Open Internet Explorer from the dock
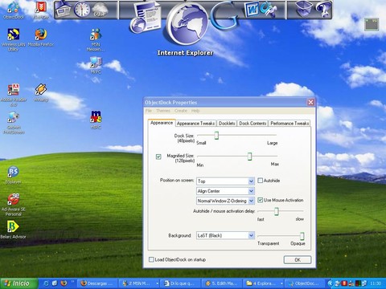Screen dimensions: 386x289 click(x=187, y=25)
